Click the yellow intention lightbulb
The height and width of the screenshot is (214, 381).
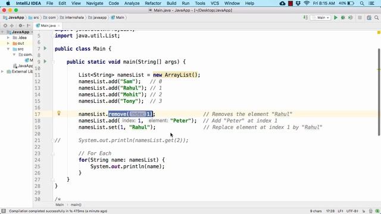[59, 113]
